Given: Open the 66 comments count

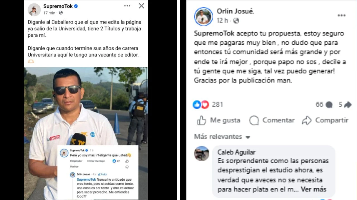Looking at the screenshot, I should 324,104.
